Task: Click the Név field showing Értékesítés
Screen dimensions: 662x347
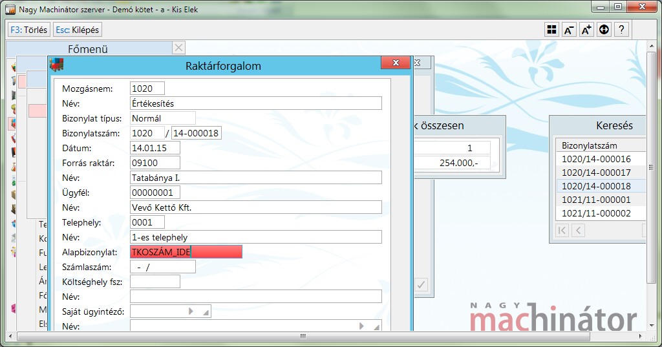Action: point(256,103)
